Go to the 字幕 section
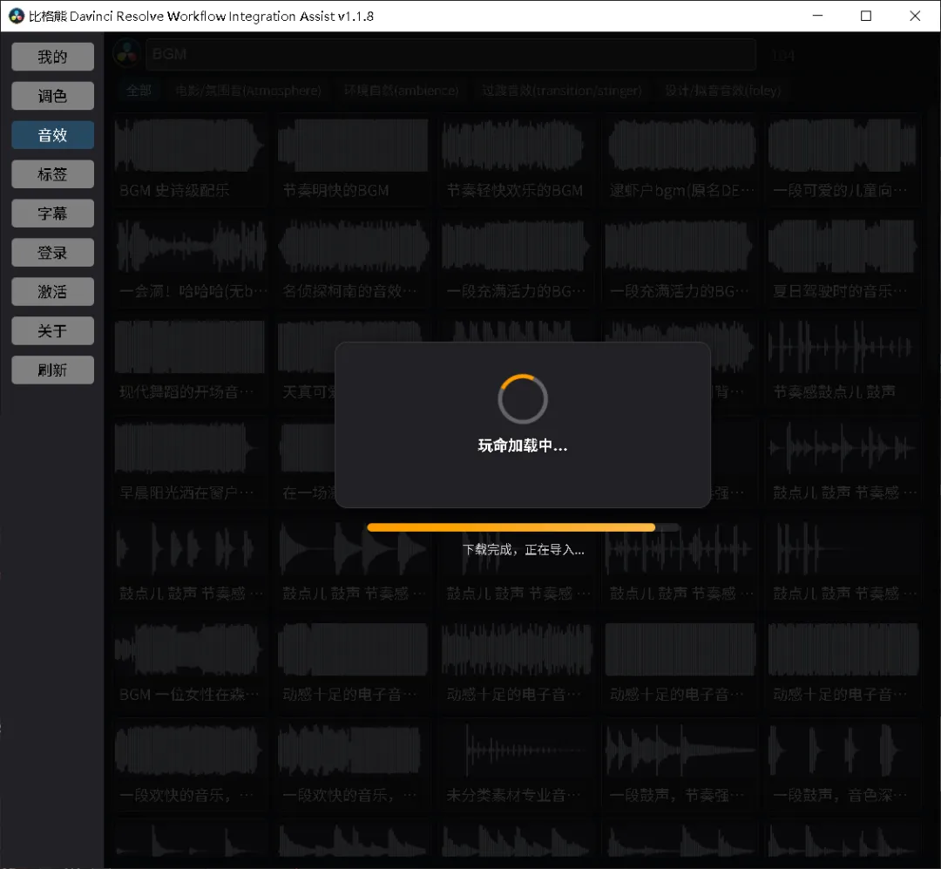Image resolution: width=941 pixels, height=869 pixels. 53,214
